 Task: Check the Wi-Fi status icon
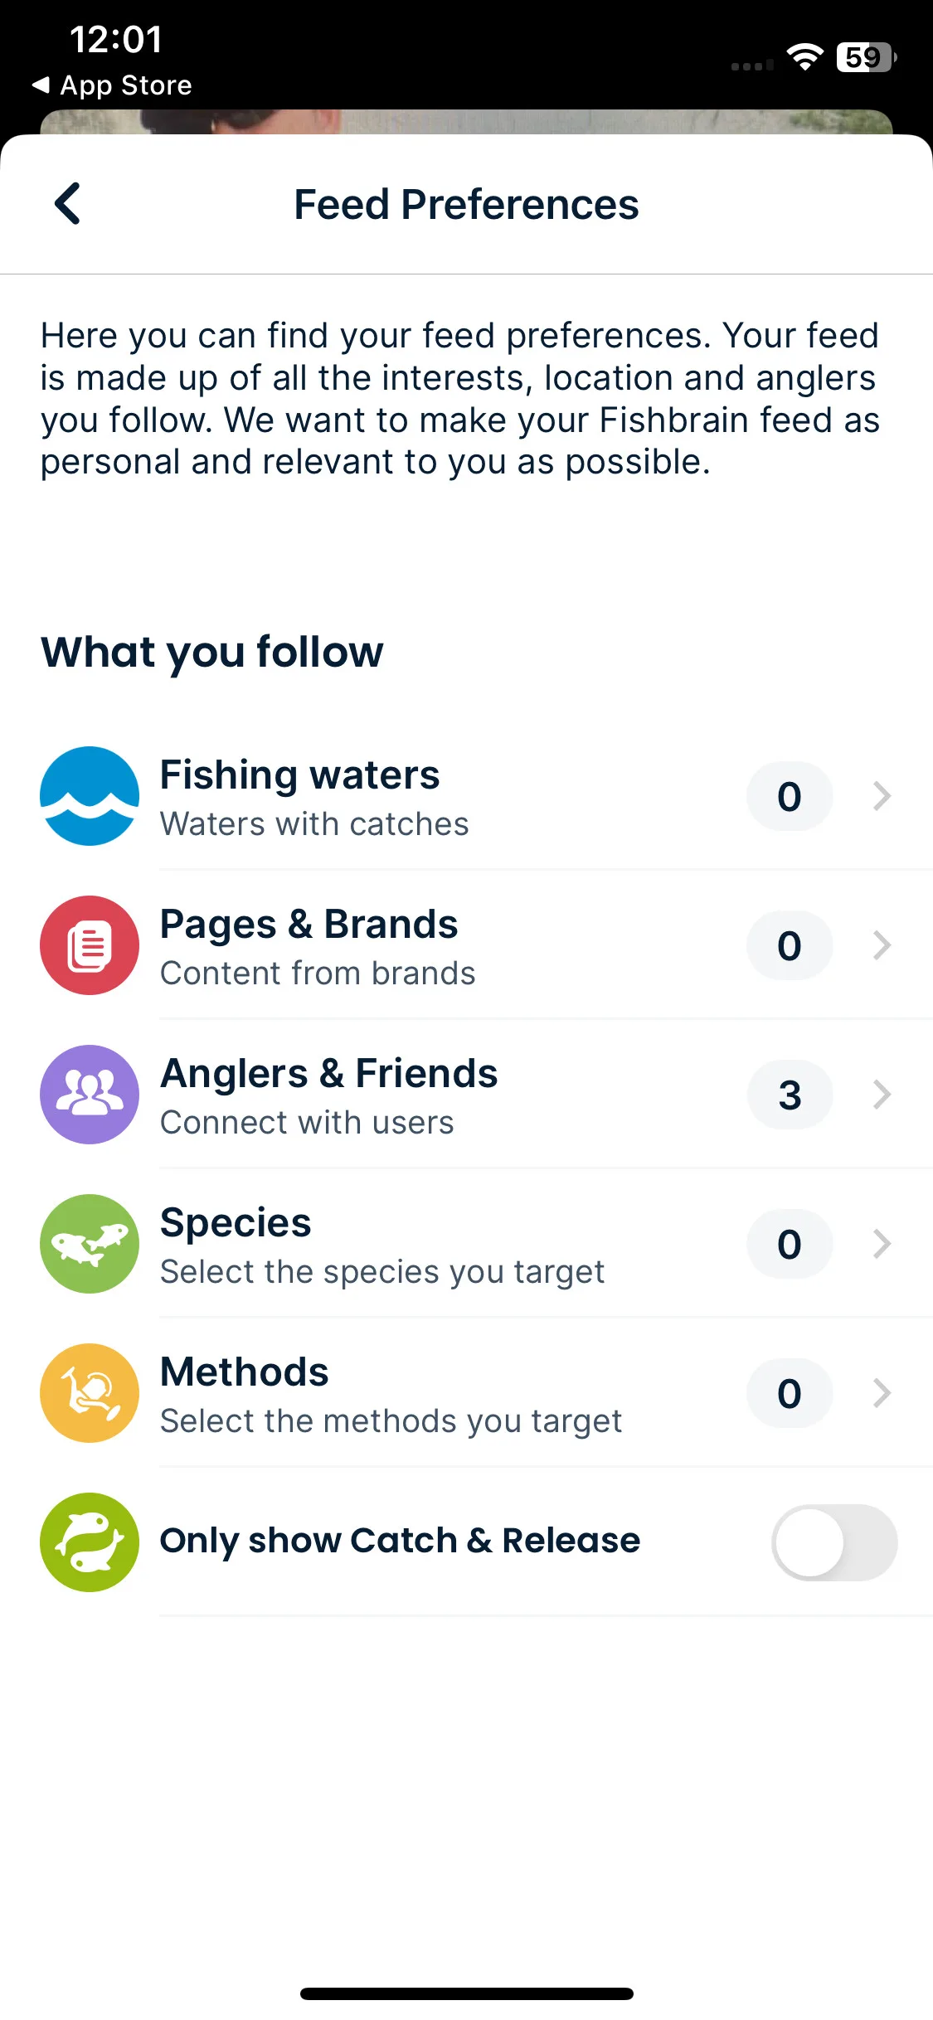[x=804, y=57]
